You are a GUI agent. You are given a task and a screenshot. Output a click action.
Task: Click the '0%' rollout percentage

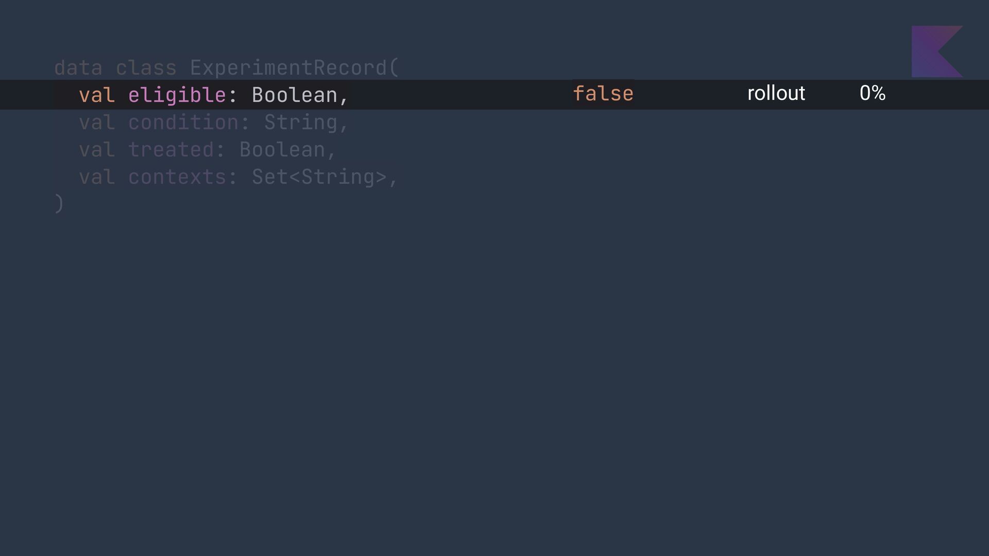pos(873,93)
